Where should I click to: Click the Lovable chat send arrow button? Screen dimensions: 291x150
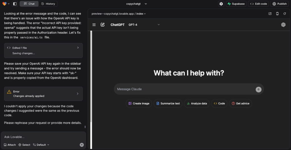pyautogui.click(x=82, y=145)
